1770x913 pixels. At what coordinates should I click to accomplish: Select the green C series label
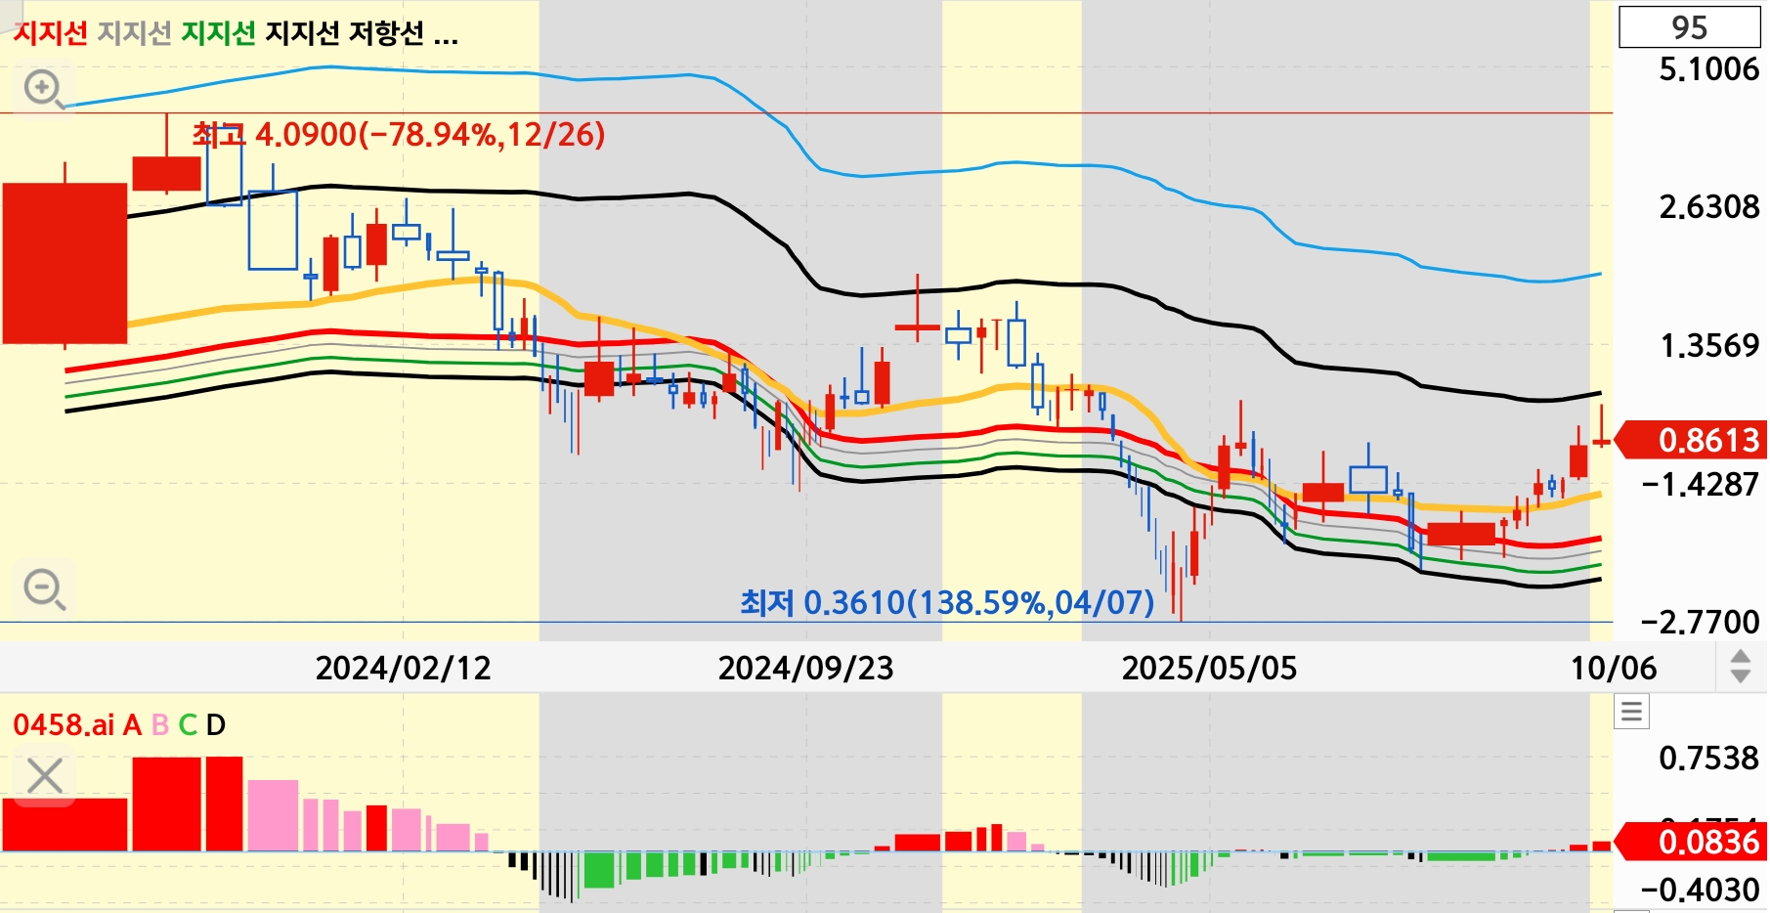pos(188,724)
